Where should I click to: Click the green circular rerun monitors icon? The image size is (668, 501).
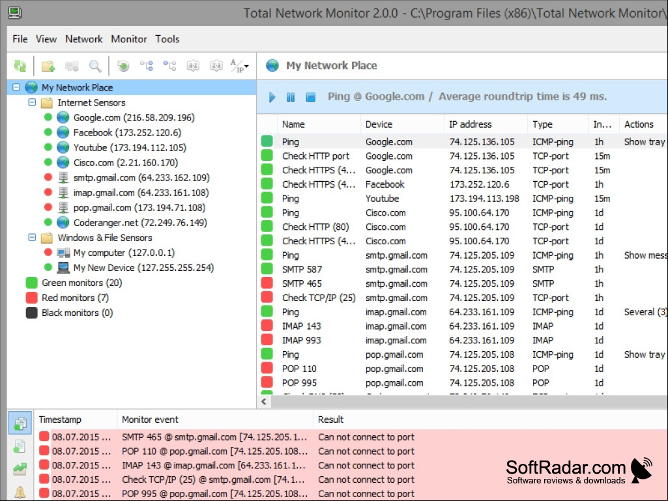[123, 66]
